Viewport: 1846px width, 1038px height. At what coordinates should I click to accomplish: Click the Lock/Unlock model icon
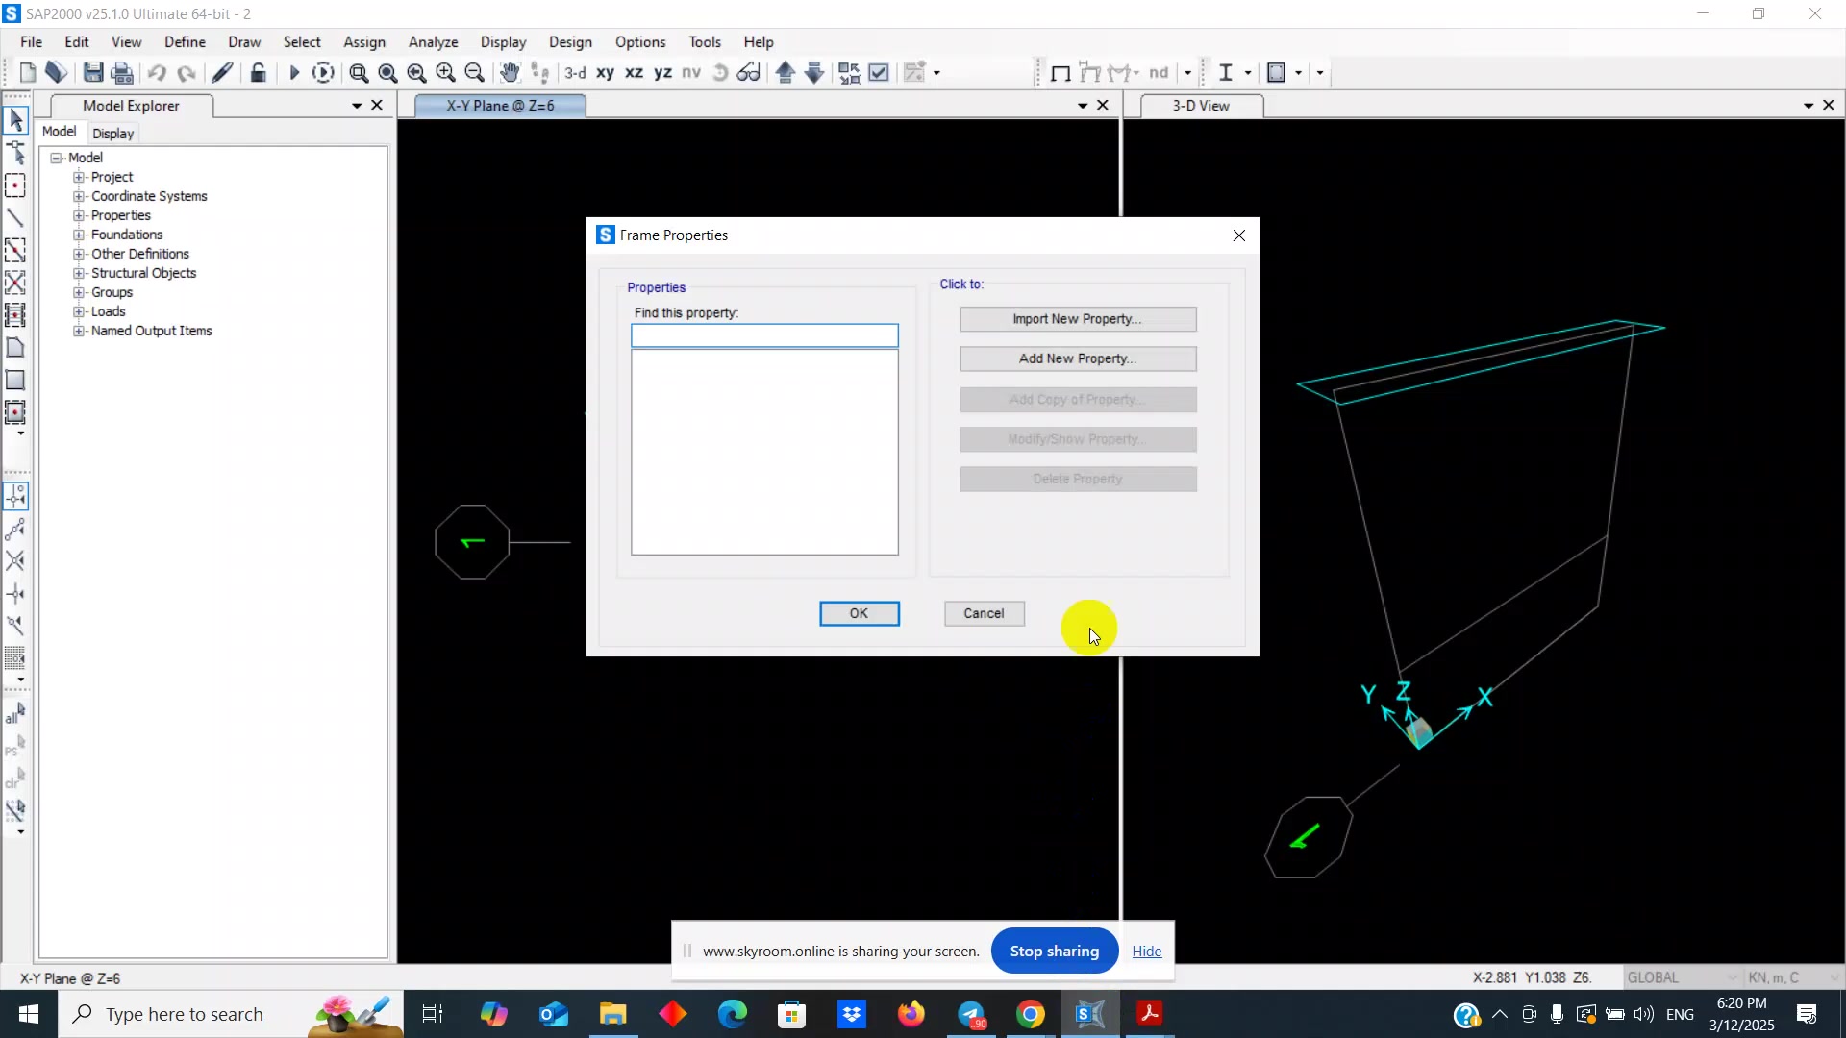tap(258, 73)
